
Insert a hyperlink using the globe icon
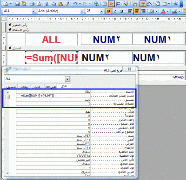click(97, 4)
